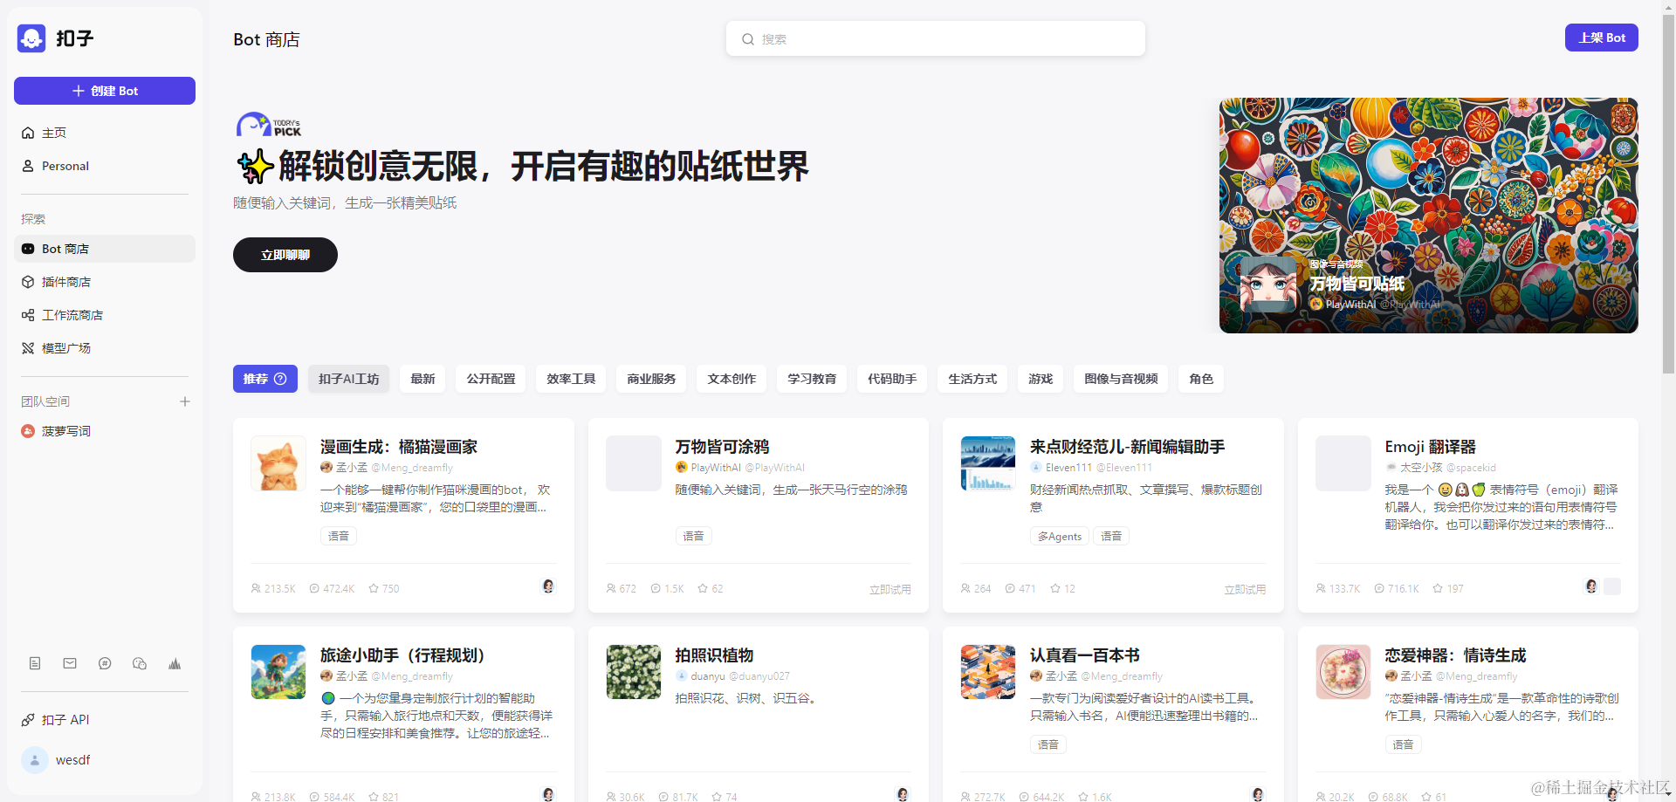The height and width of the screenshot is (802, 1676).
Task: Select the 生活方式 tab
Action: [x=972, y=379]
